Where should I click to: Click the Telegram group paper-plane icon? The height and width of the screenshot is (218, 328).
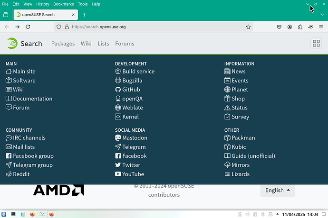pyautogui.click(x=9, y=165)
